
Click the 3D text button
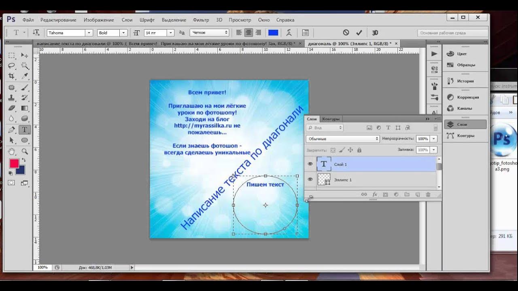[x=375, y=33]
